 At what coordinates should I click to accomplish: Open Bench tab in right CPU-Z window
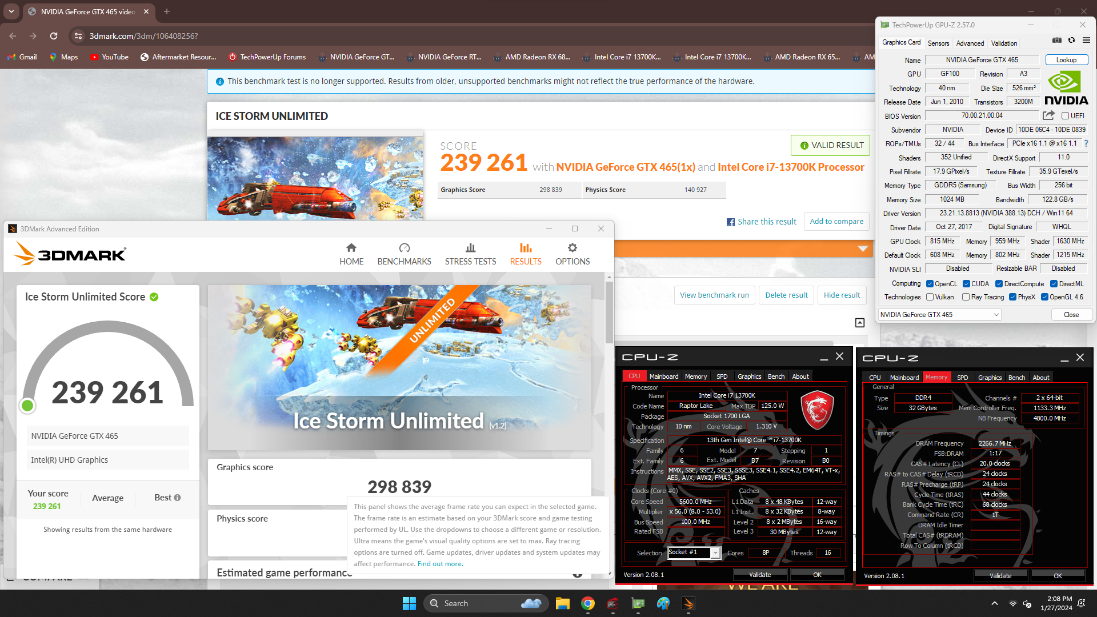coord(1016,378)
